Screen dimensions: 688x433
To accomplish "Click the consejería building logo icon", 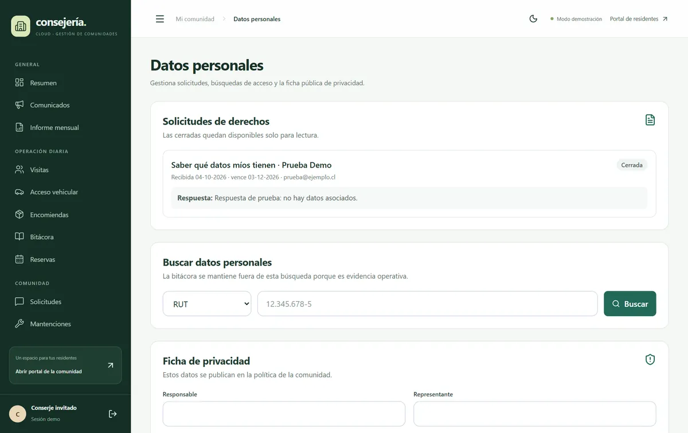I will coord(21,26).
